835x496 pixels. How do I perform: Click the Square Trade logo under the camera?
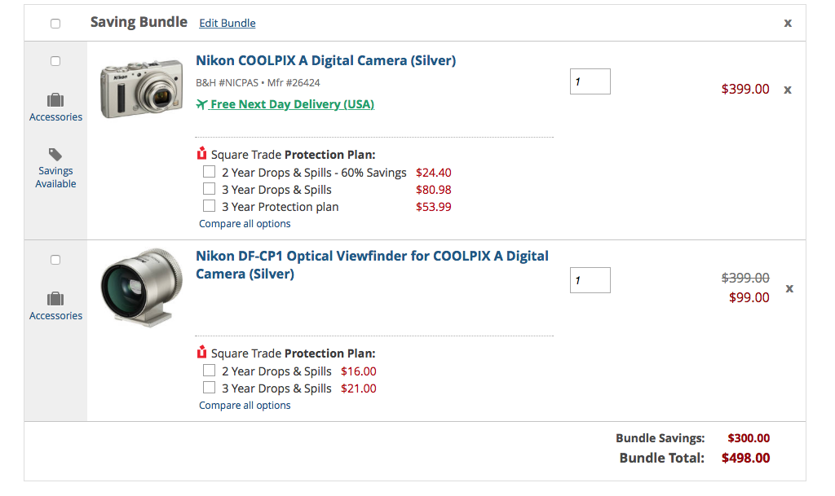[201, 154]
